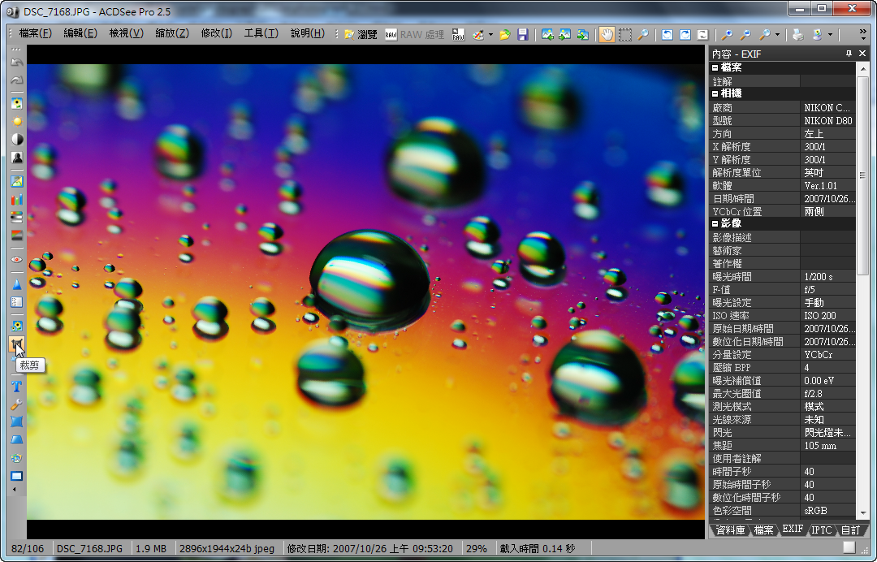
Task: Open the sun-shaped exposure tool
Action: (16, 122)
